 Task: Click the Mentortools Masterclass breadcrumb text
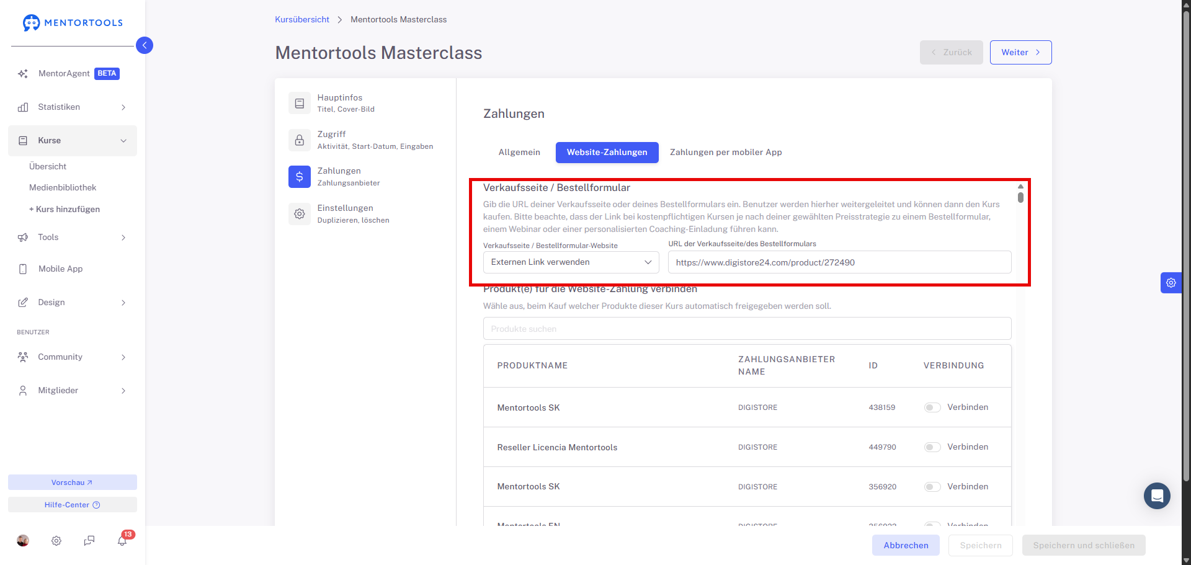coord(398,20)
